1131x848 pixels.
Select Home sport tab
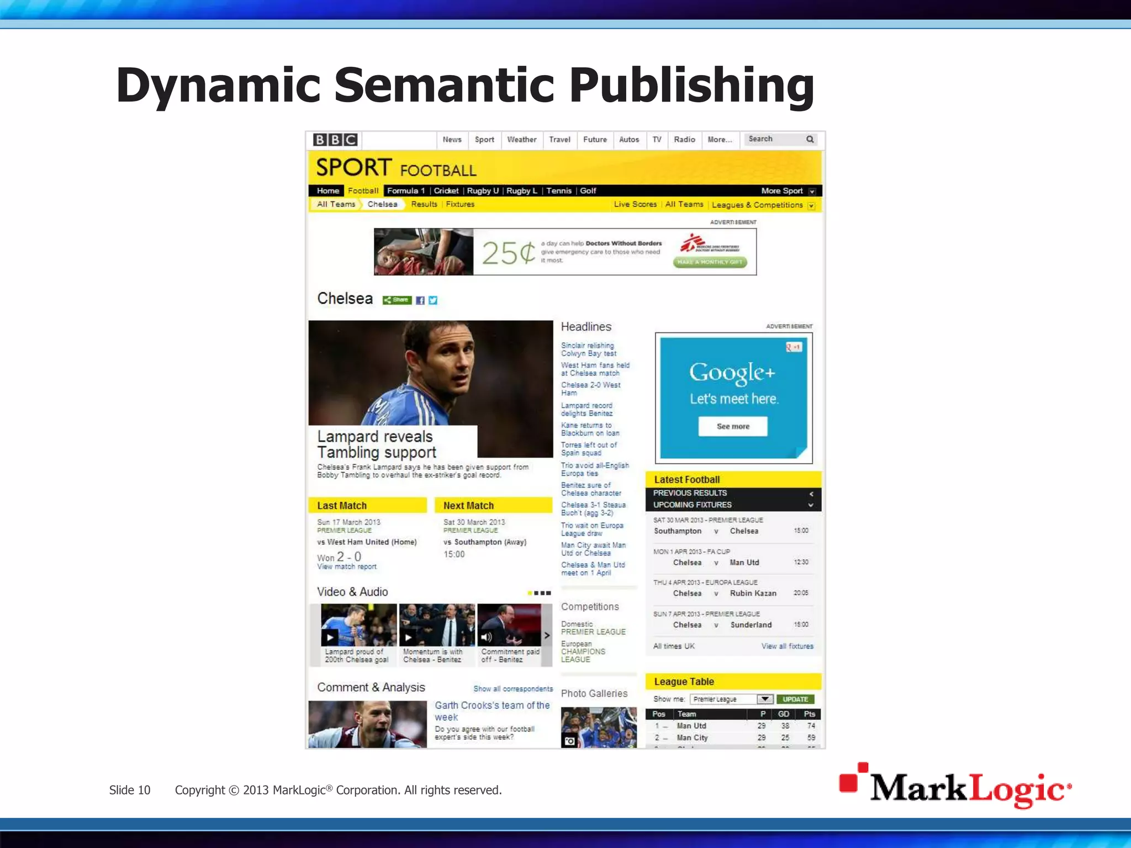[x=328, y=191]
